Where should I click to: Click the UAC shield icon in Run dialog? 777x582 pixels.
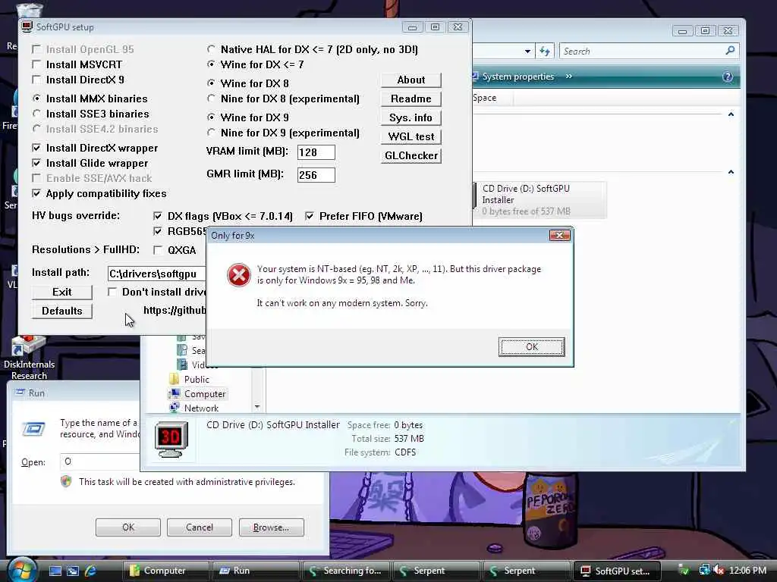click(x=66, y=481)
